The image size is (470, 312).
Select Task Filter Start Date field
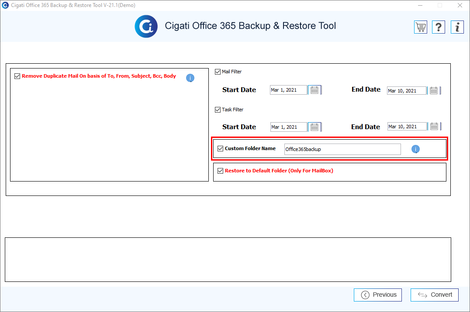pyautogui.click(x=289, y=127)
